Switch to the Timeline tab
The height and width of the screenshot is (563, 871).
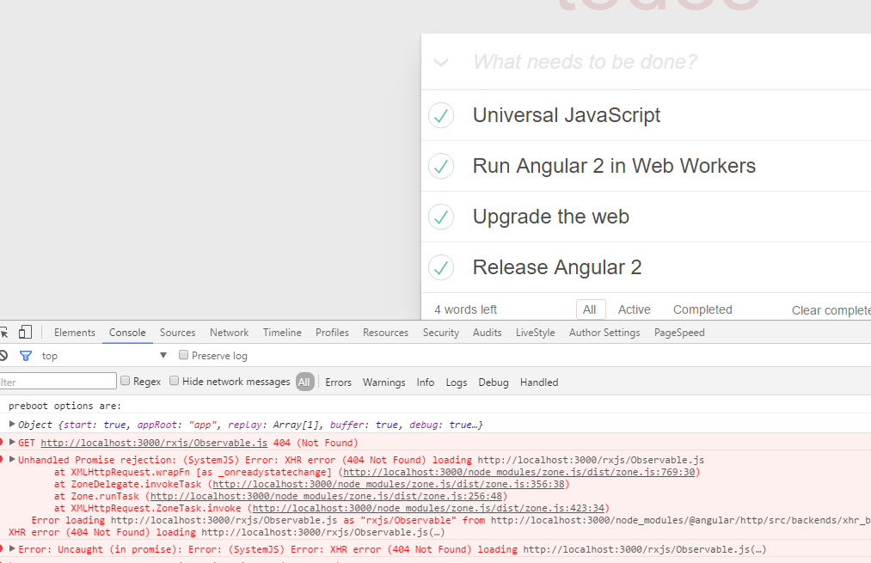pyautogui.click(x=282, y=333)
